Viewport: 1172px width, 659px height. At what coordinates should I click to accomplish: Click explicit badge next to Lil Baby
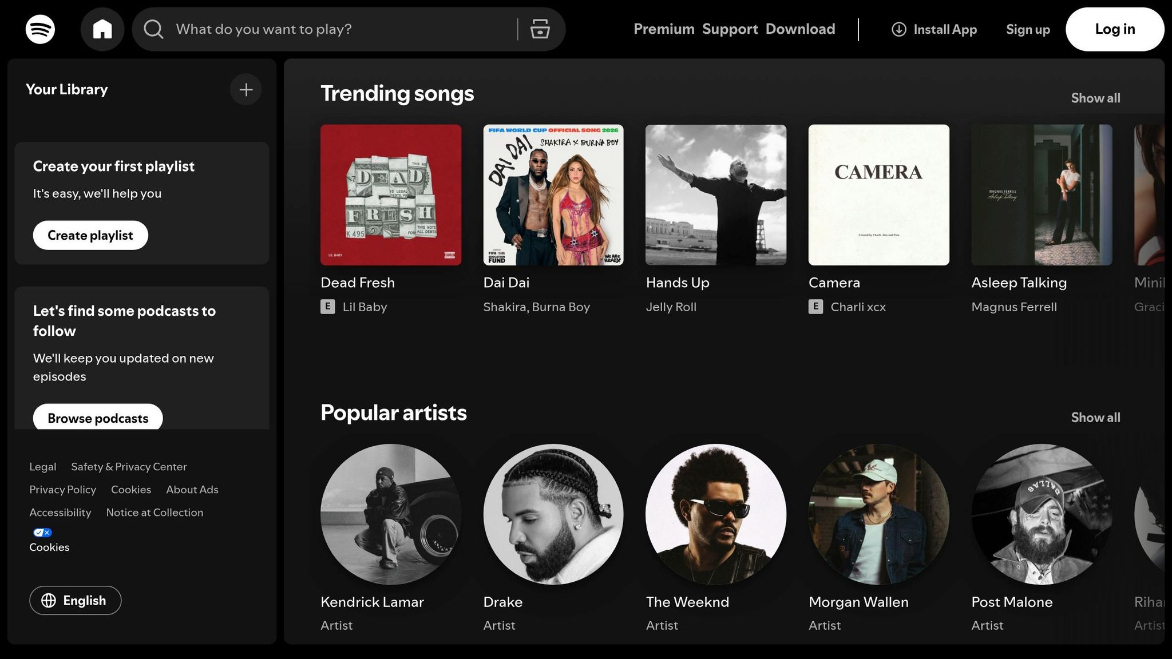click(x=327, y=307)
